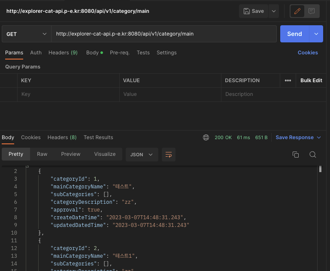
Task: Open the Tests tab
Action: [143, 53]
